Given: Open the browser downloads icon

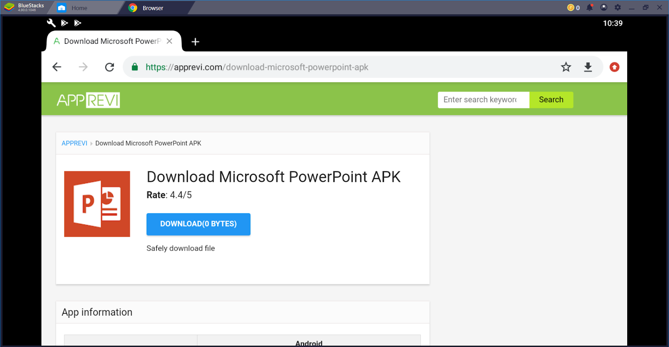Looking at the screenshot, I should (588, 67).
